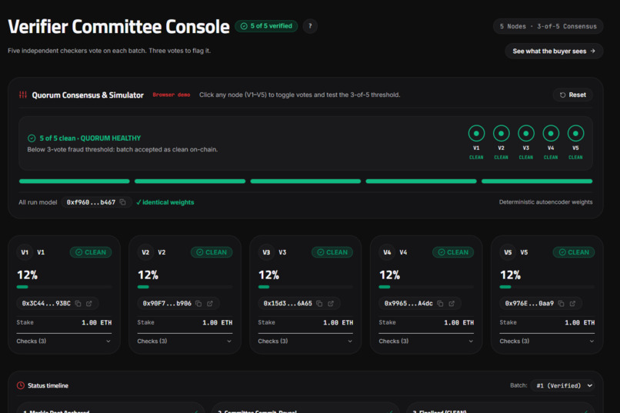The width and height of the screenshot is (620, 413).
Task: Copy the model hash 0xf960...b467
Action: (x=123, y=202)
